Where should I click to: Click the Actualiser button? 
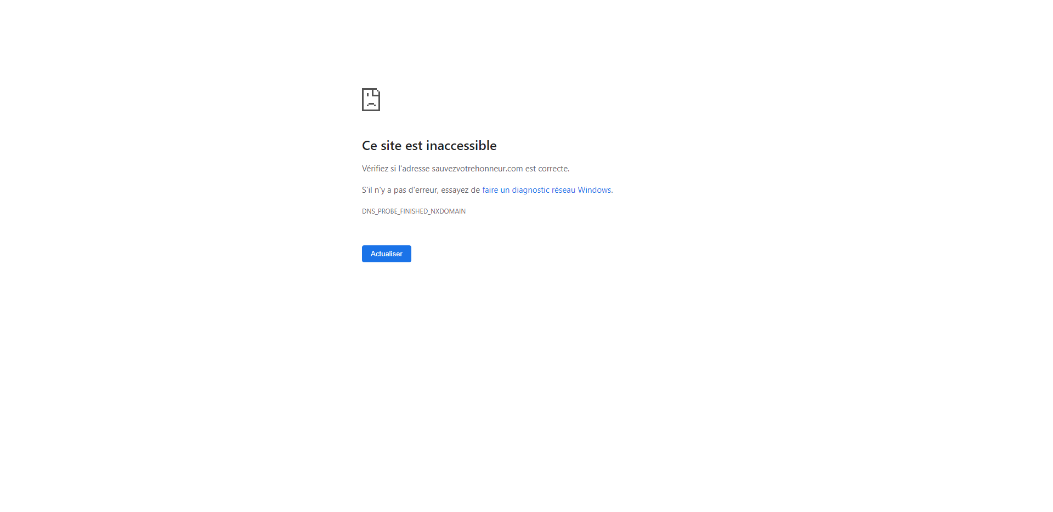click(x=387, y=254)
